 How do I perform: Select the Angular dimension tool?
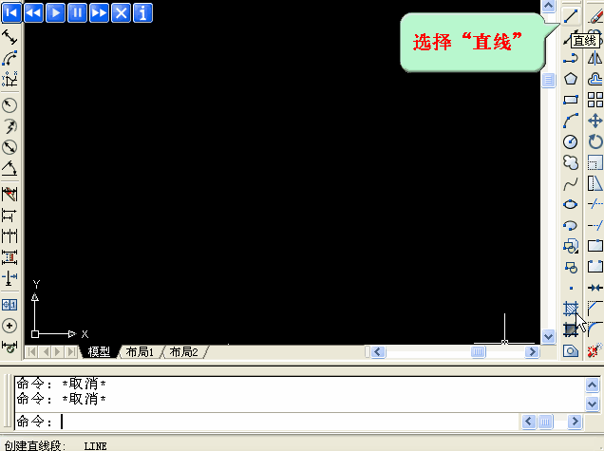[x=9, y=168]
